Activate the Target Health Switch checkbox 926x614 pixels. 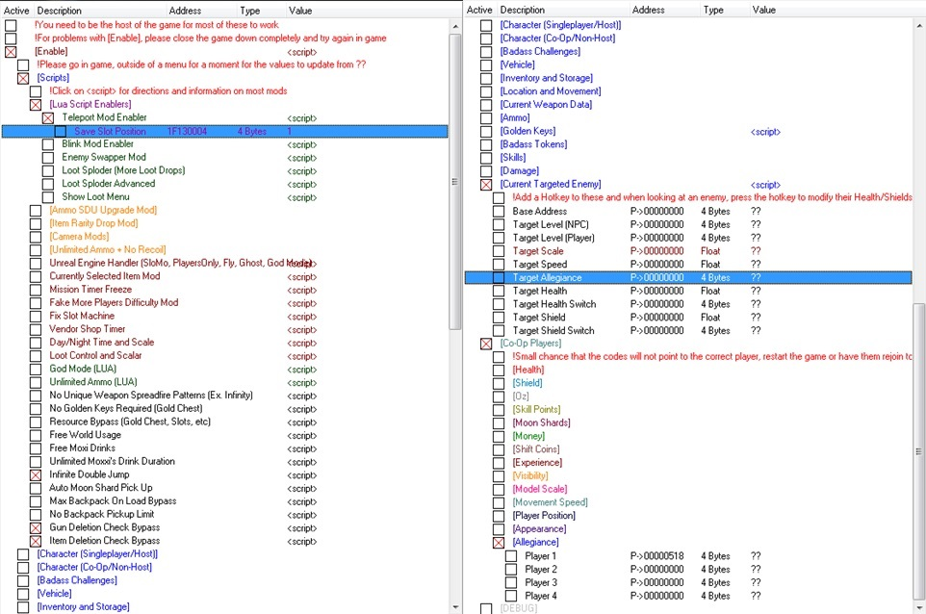click(x=499, y=304)
